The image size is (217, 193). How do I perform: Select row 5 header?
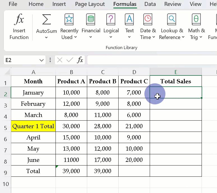(x=5, y=126)
